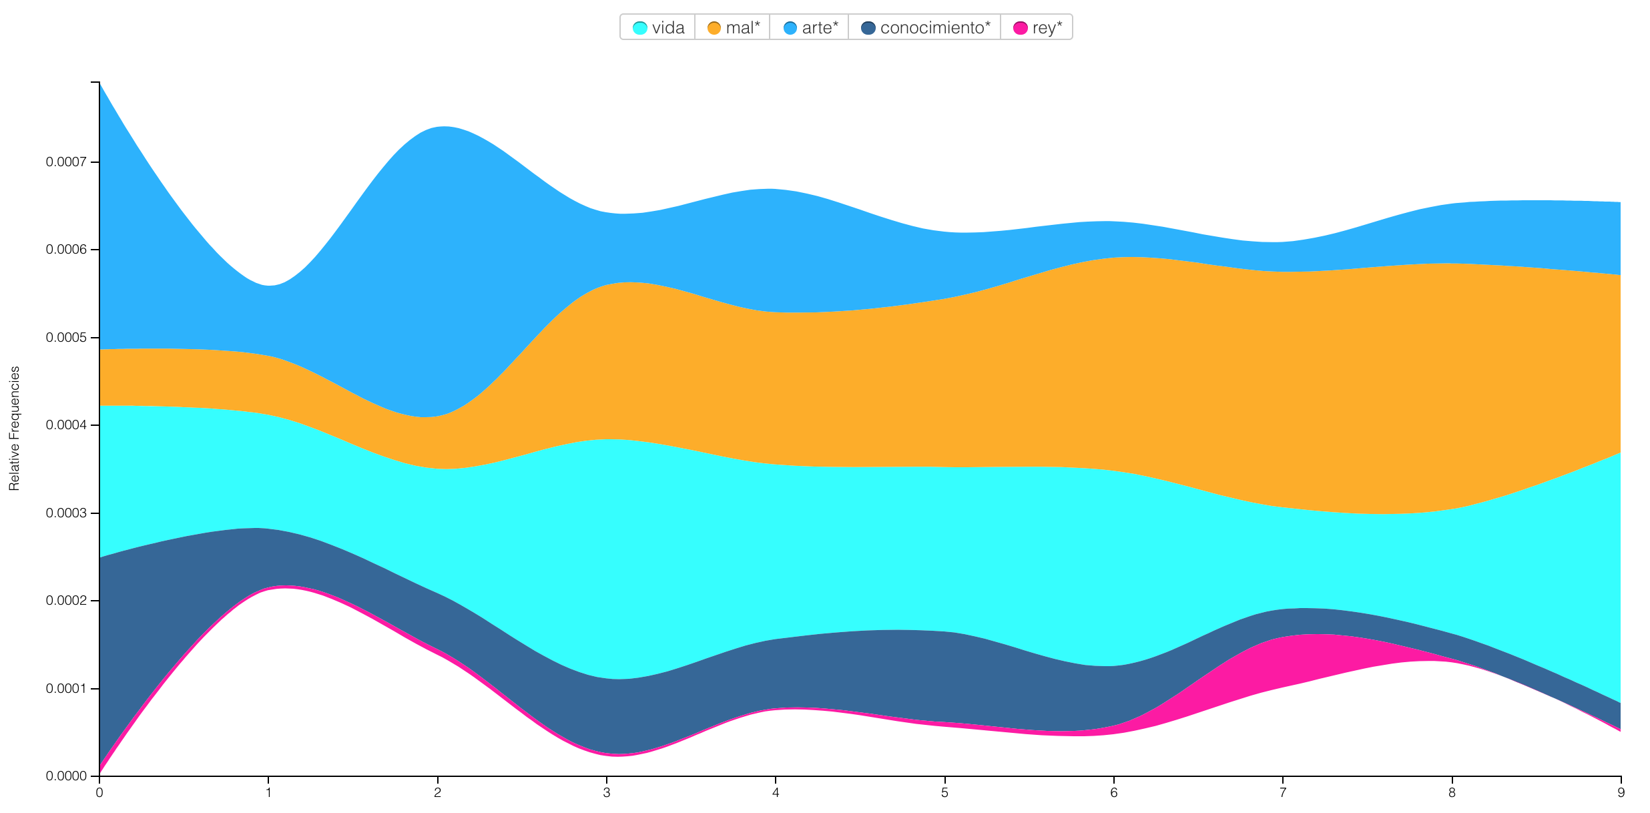Click the x-axis tick labeled 5
The height and width of the screenshot is (813, 1650).
point(944,793)
